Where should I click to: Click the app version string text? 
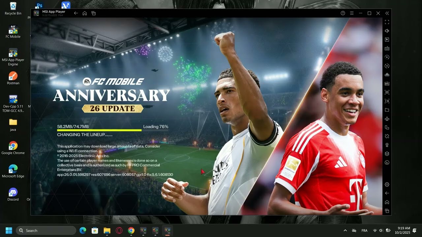click(x=115, y=174)
